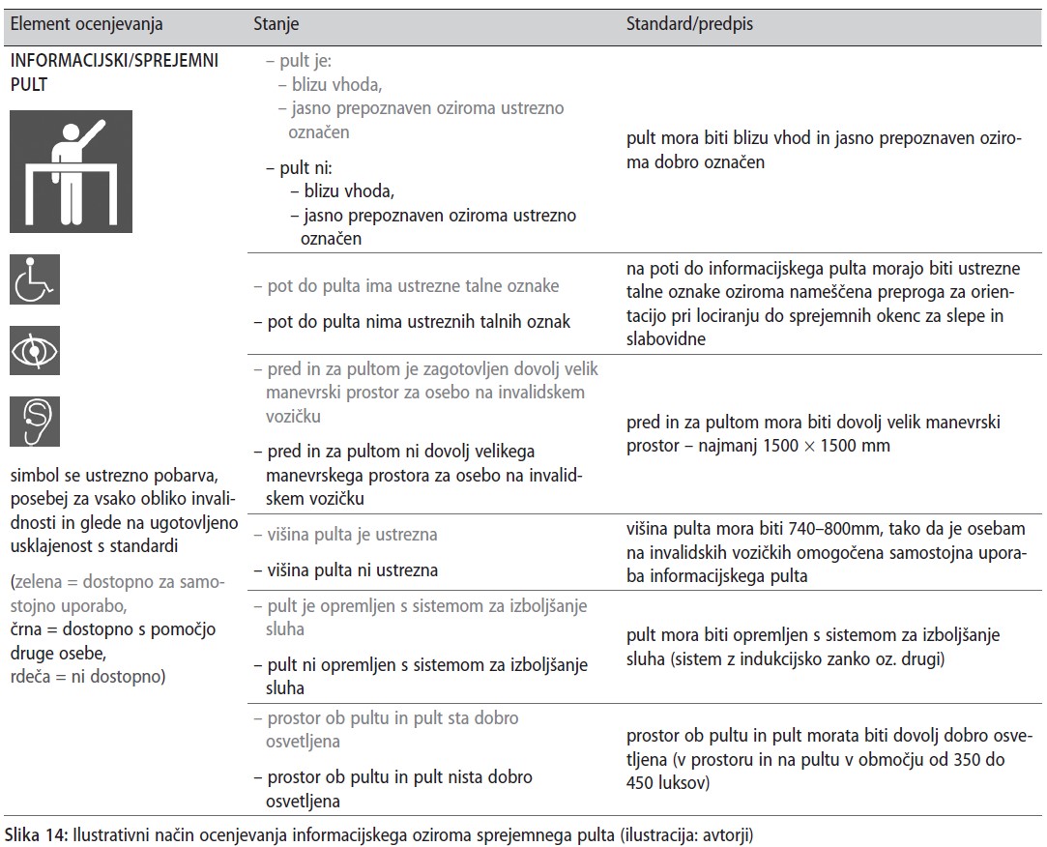Select "pot do pulta nima ustreznih talnih oznak"

(x=412, y=322)
